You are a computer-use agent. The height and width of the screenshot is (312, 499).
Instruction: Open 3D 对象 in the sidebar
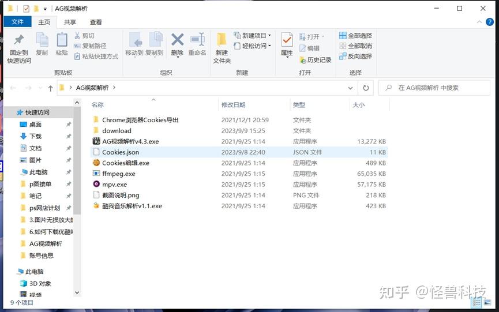coord(40,283)
